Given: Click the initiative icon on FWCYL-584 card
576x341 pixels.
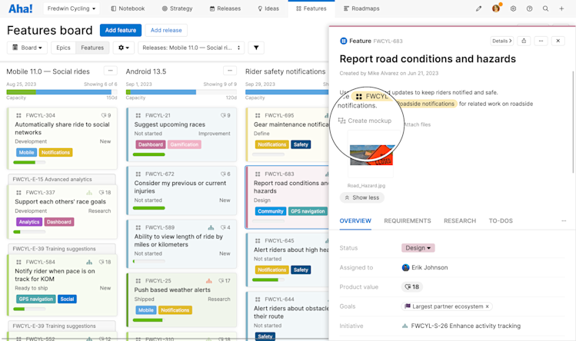Looking at the screenshot, I should pos(89,262).
